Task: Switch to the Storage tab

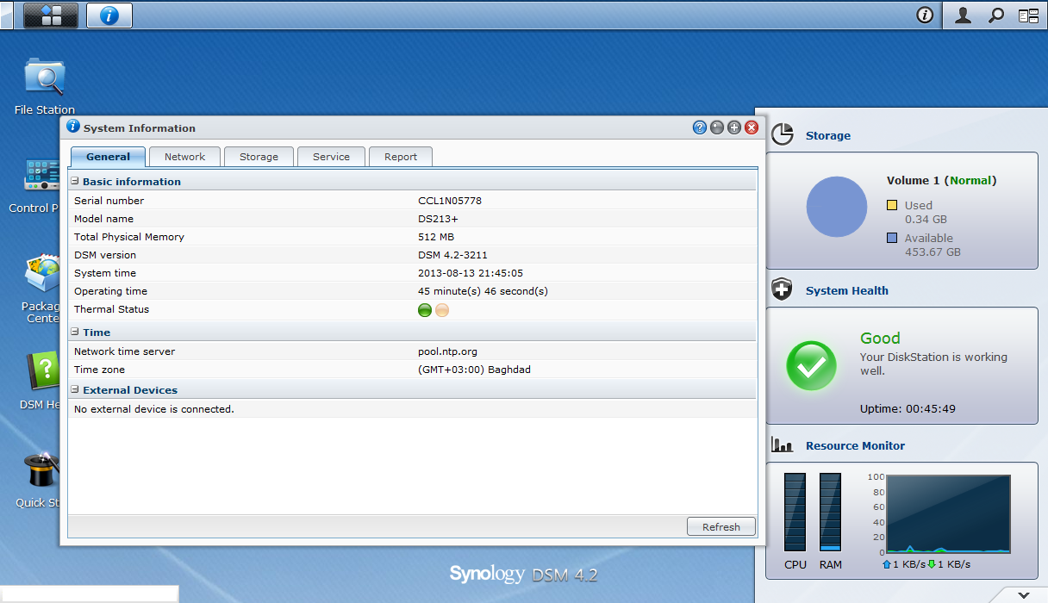Action: click(259, 157)
